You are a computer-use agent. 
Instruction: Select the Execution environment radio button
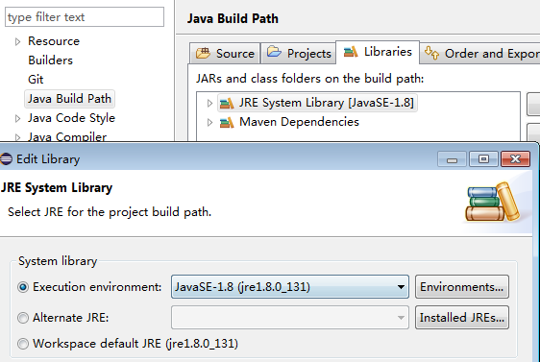coord(23,287)
